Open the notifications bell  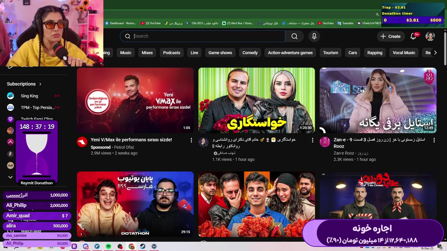coord(413,36)
